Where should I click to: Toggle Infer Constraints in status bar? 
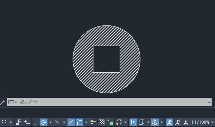(x=19, y=122)
